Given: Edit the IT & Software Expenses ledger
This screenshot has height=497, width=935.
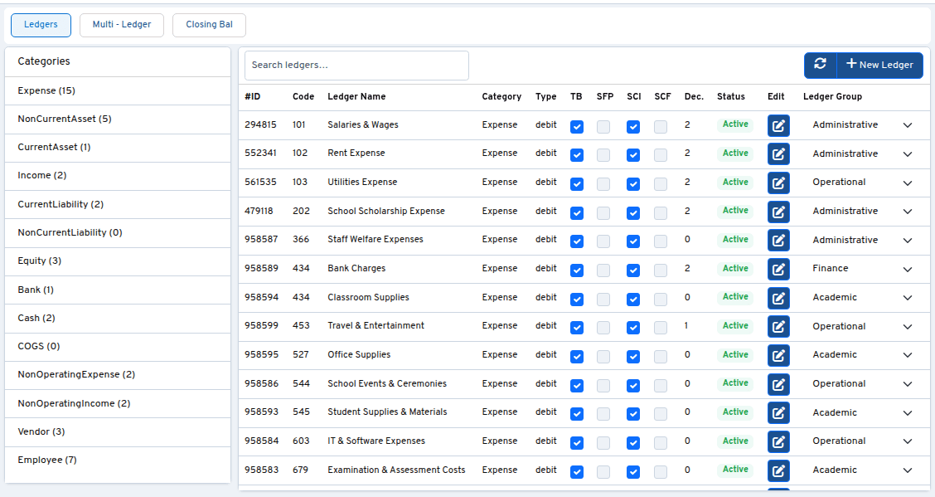Looking at the screenshot, I should click(778, 441).
